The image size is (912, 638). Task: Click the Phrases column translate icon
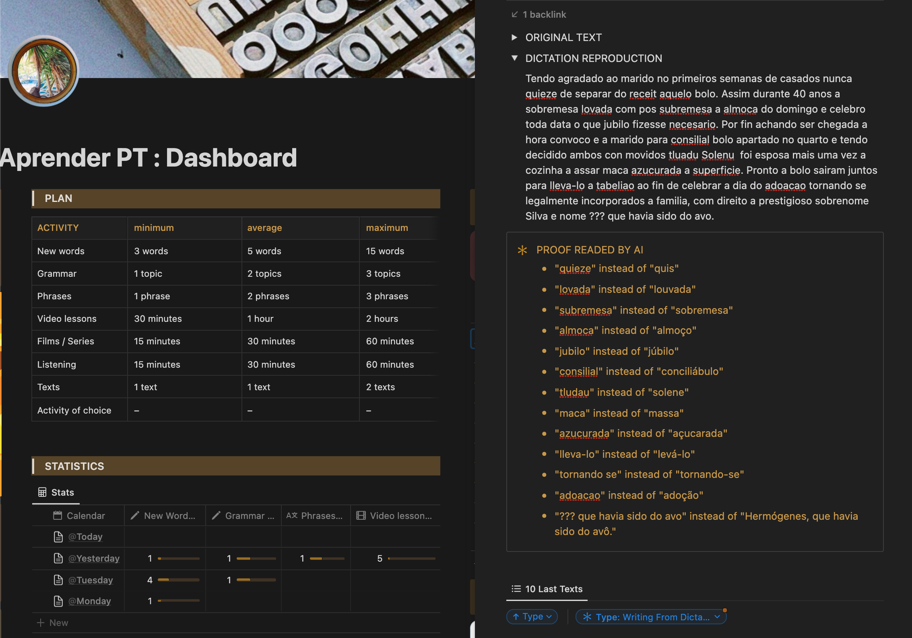pos(292,515)
